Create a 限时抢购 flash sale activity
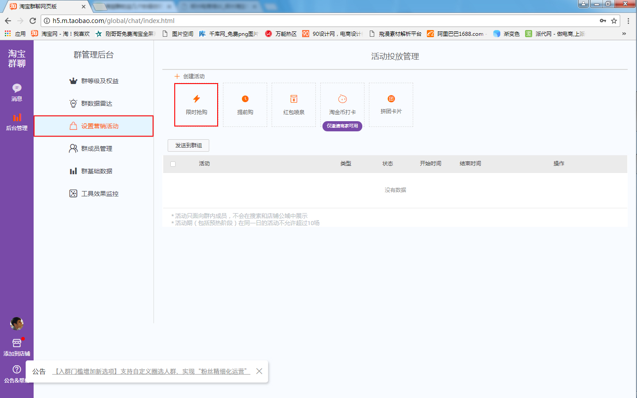This screenshot has height=398, width=637. pos(196,105)
